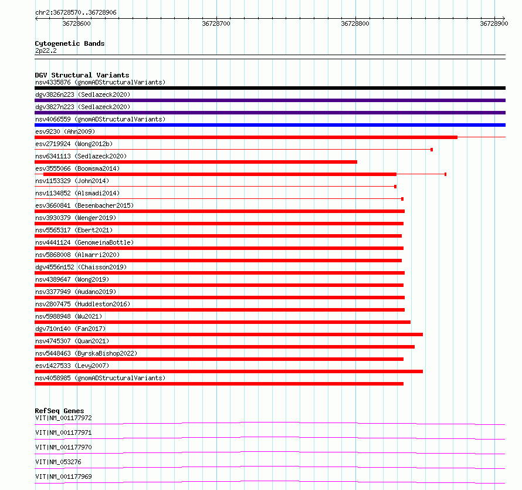Click the DGV Structural Variants track title
Viewport: 522px width, 490px height.
tap(82, 75)
